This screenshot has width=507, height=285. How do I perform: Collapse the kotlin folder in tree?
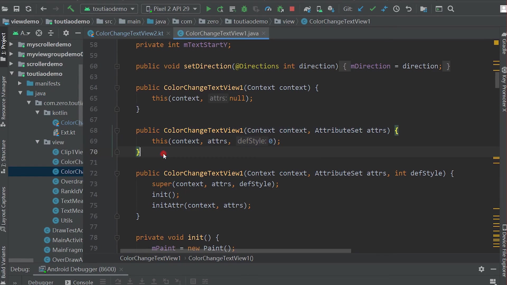37,113
